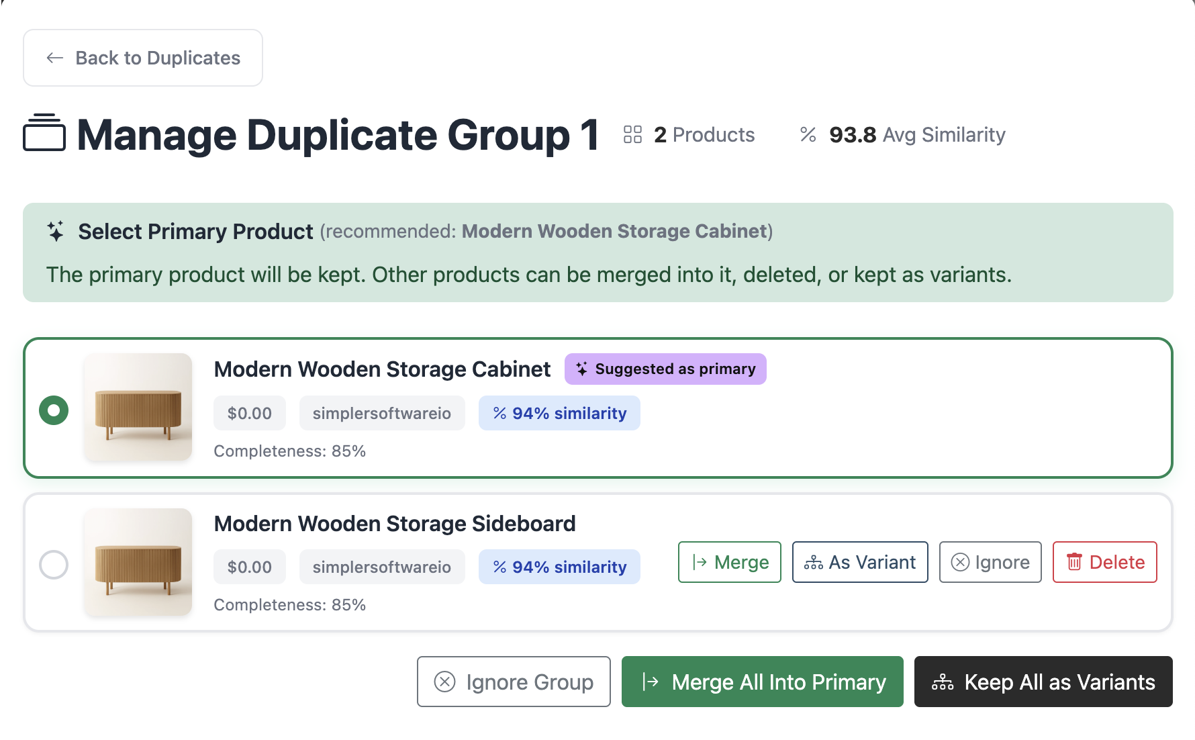Click the circled X icon in Ignore Group
Image resolution: width=1195 pixels, height=740 pixels.
(444, 682)
